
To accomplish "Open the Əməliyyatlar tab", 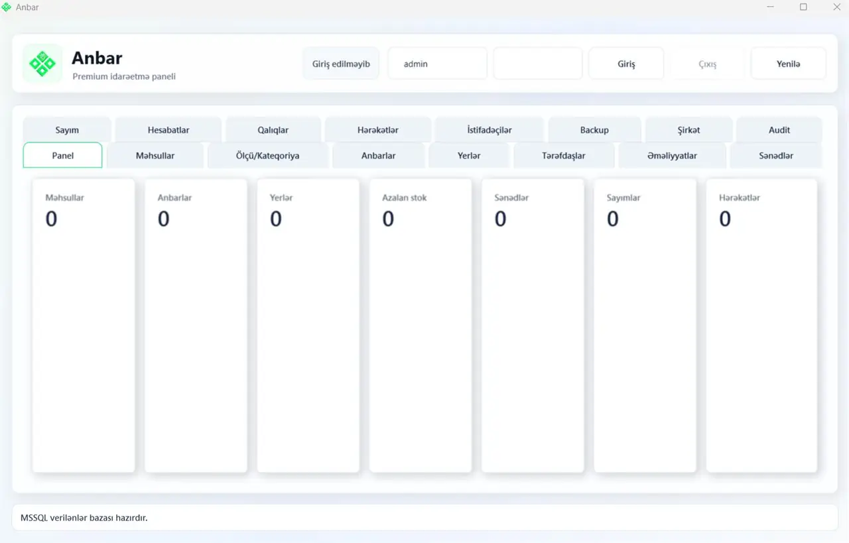I will (672, 155).
